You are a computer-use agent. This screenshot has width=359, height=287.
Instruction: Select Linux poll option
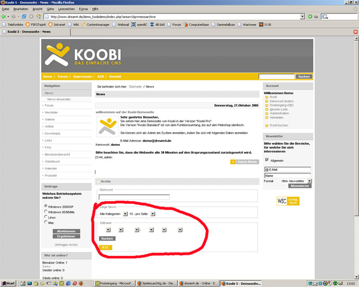click(46, 217)
